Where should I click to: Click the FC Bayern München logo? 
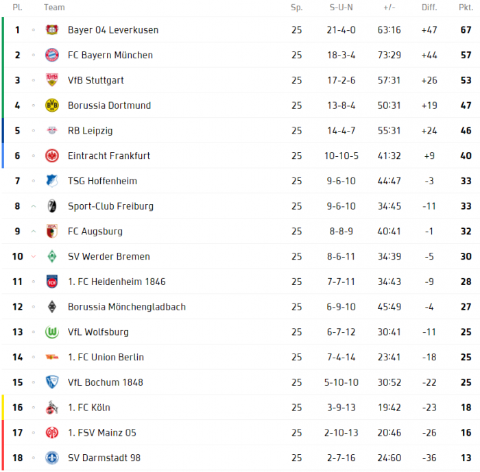(x=52, y=55)
